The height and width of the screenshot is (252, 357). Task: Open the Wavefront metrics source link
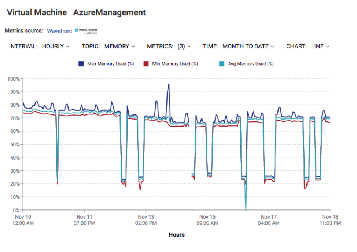pyautogui.click(x=59, y=31)
